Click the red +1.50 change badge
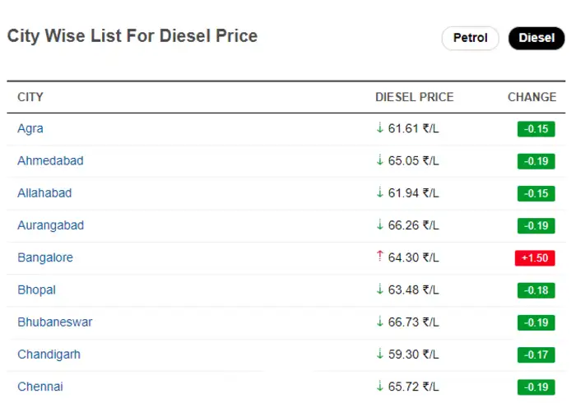Image resolution: width=576 pixels, height=403 pixels. [536, 258]
